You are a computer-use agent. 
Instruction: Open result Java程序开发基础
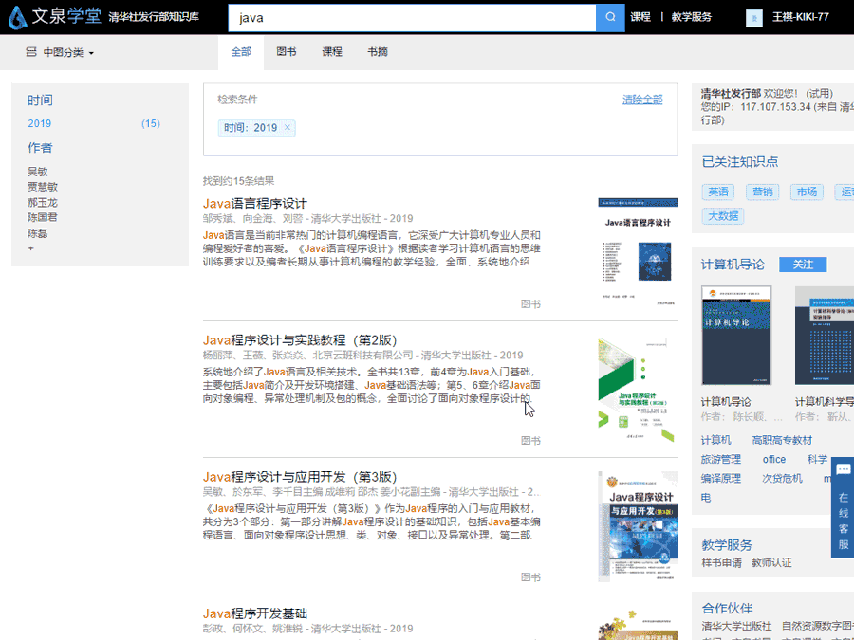255,613
